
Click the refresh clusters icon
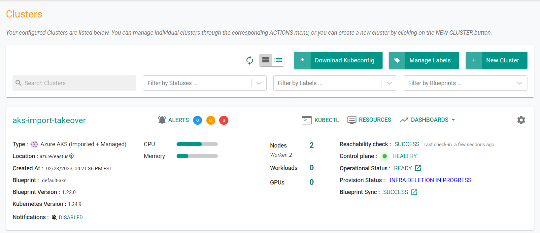point(250,60)
